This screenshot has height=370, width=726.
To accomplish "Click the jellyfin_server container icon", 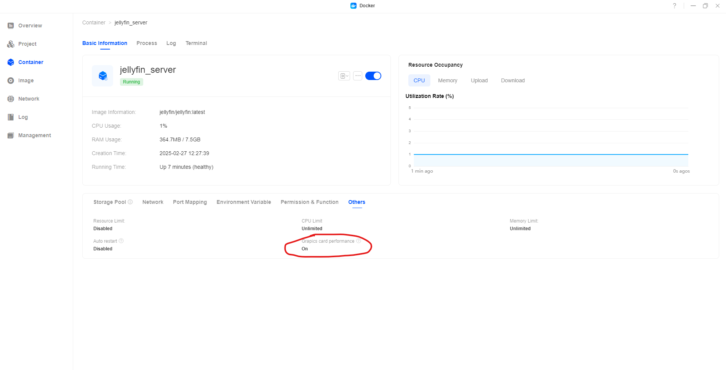I will pos(102,76).
